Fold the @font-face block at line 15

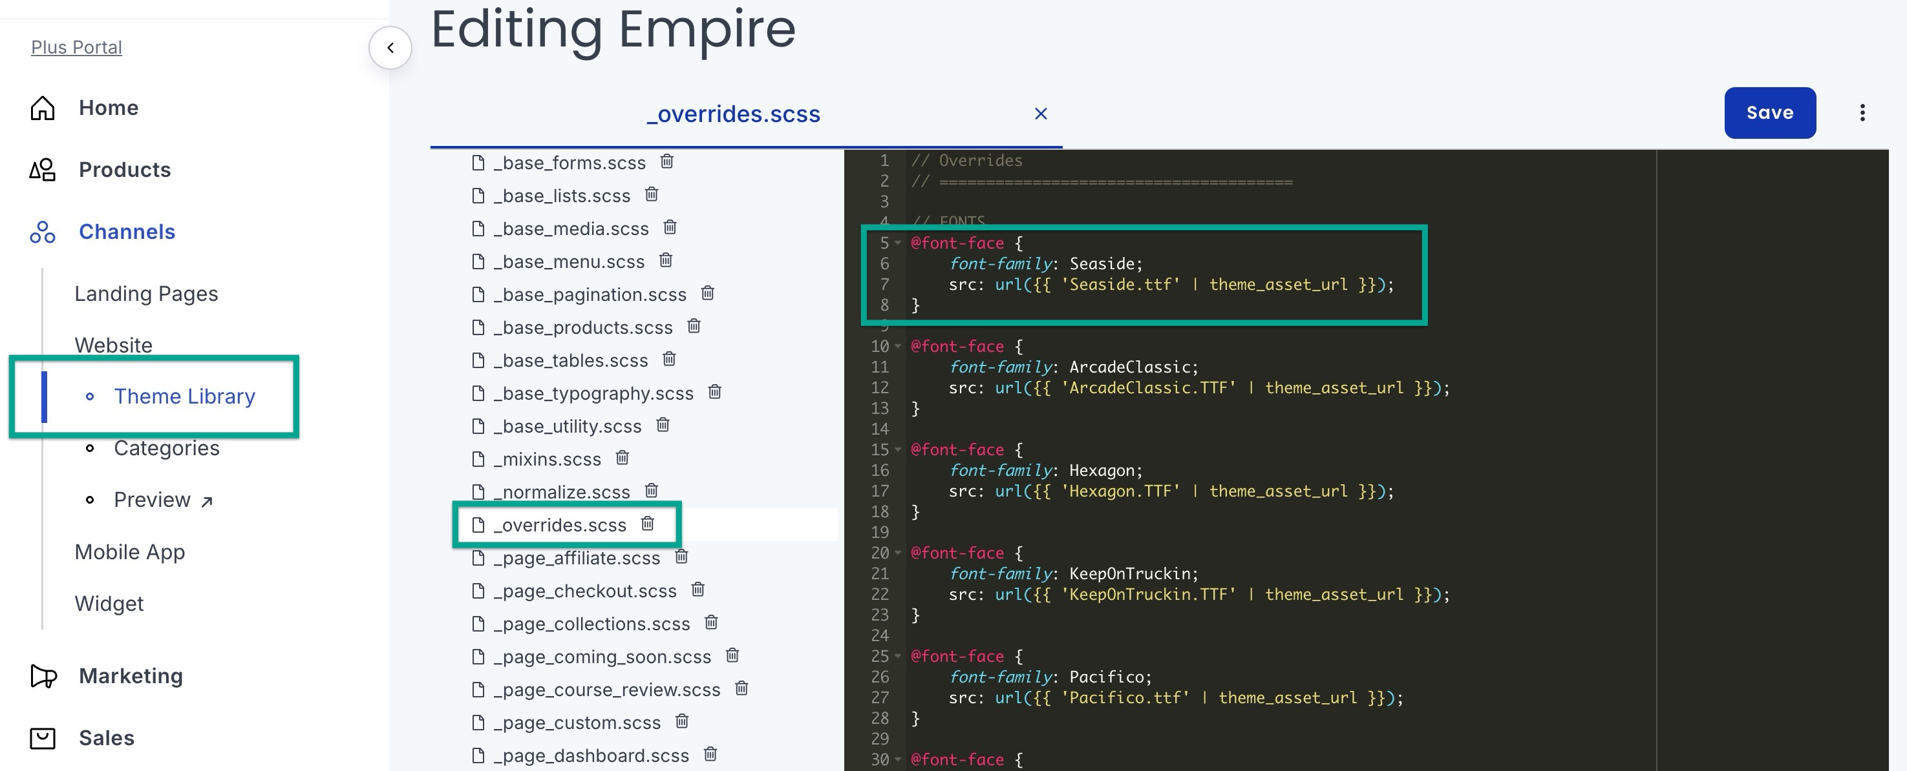point(898,450)
